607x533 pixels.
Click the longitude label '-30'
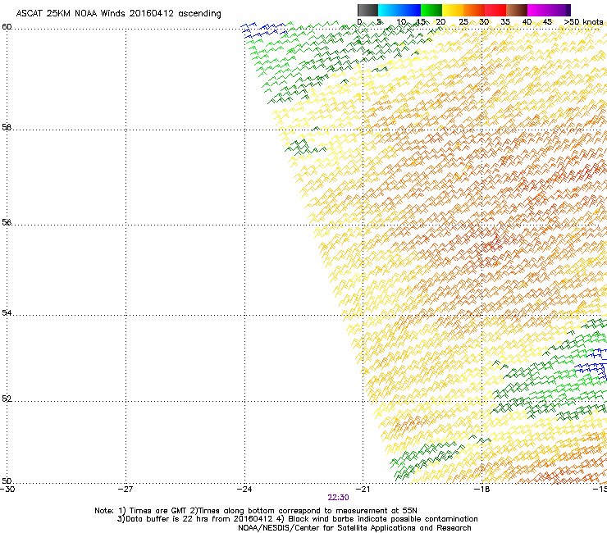pyautogui.click(x=7, y=490)
